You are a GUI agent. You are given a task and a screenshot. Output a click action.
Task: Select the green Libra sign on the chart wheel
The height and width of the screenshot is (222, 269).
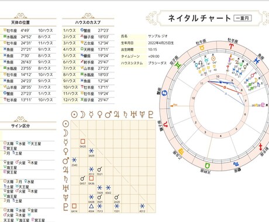207,166
